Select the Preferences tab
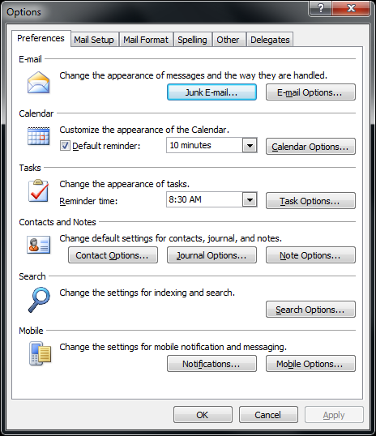 [41, 38]
